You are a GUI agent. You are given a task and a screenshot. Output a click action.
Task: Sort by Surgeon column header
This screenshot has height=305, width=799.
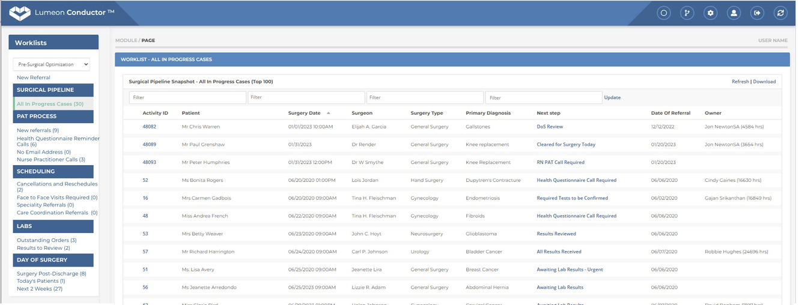click(363, 113)
